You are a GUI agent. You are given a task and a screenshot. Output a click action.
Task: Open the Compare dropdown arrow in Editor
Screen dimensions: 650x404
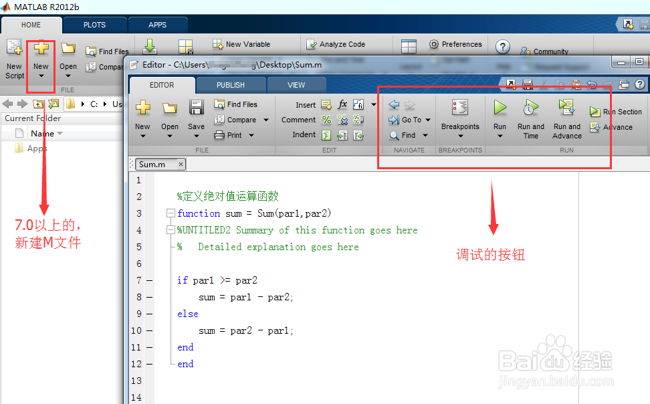click(x=266, y=120)
